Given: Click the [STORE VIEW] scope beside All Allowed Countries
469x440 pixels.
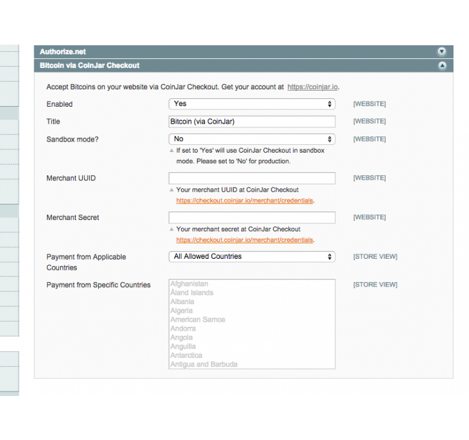Looking at the screenshot, I should tap(375, 257).
